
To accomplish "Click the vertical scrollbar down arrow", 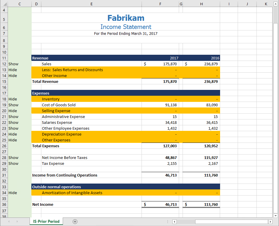I will pos(275,216).
